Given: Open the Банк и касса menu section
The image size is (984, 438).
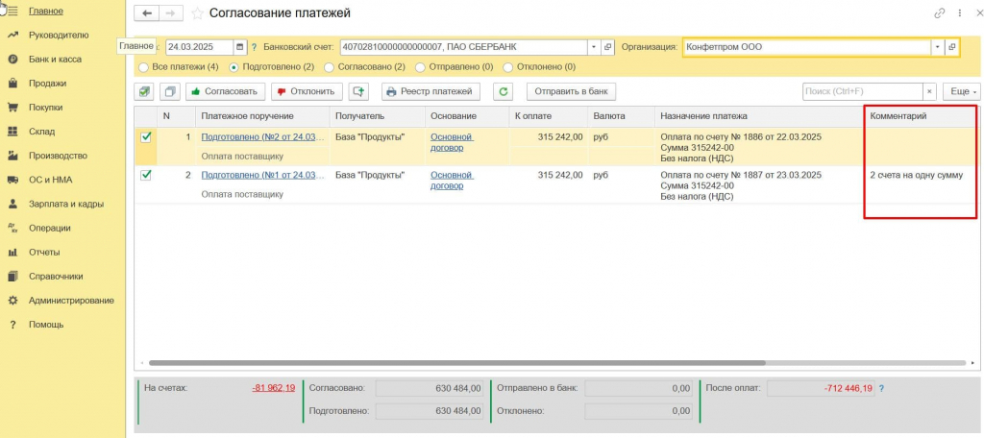Looking at the screenshot, I should [x=55, y=59].
